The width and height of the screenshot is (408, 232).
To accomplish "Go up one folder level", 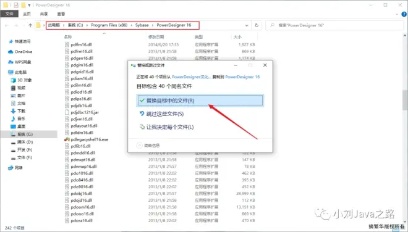I will 30,25.
